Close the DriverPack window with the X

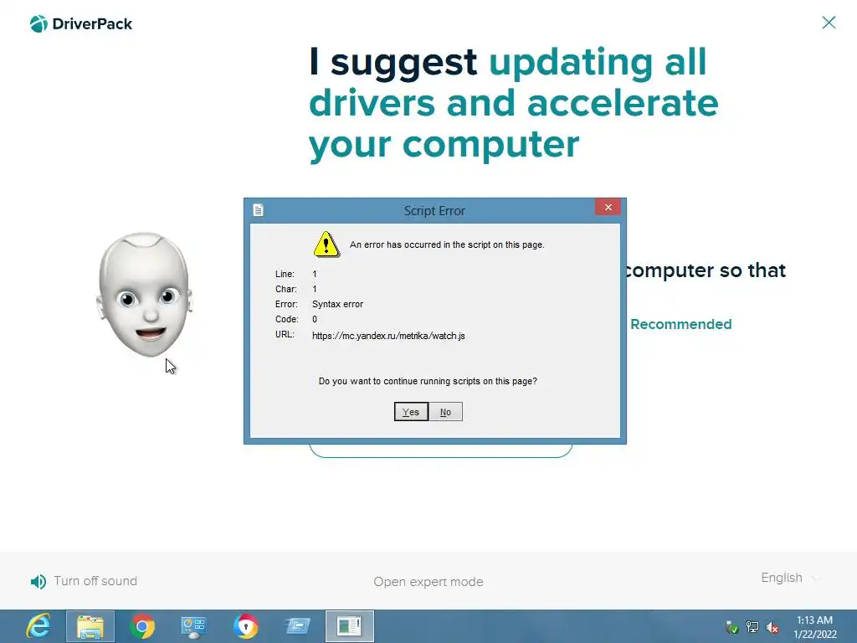pos(829,23)
